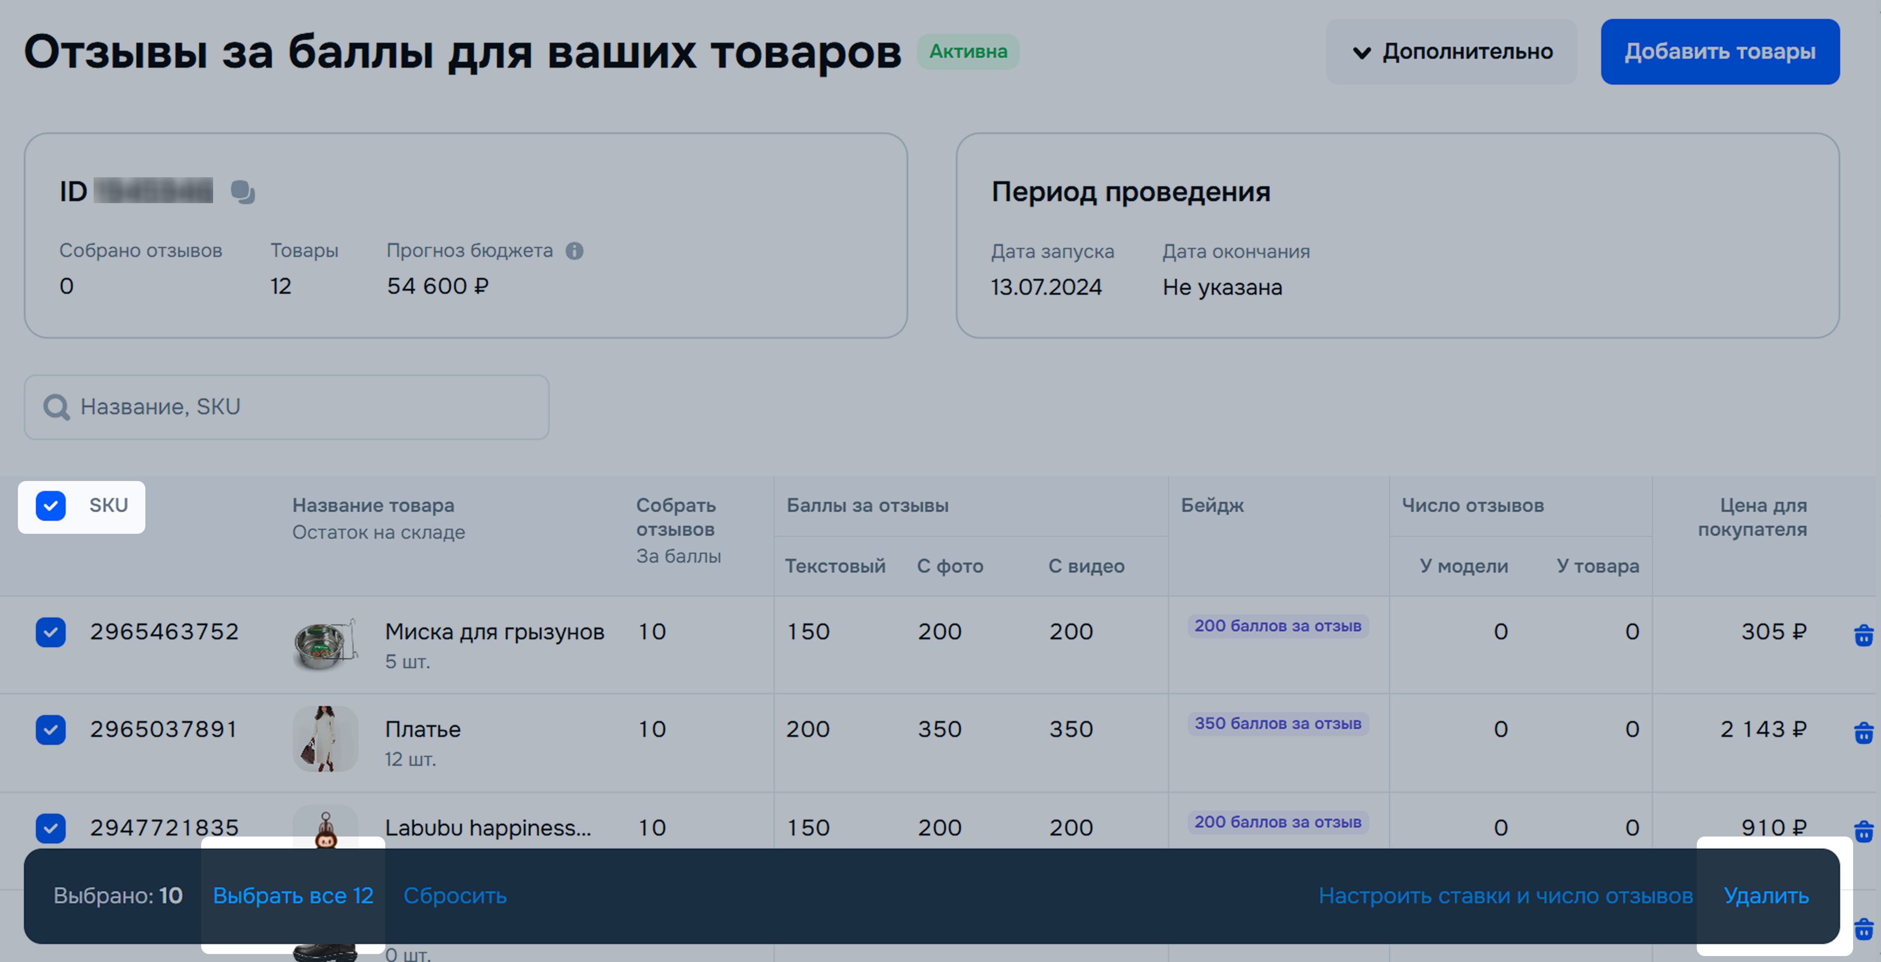Screen dimensions: 1881x962
Task: Open Платье product thumbnail
Action: coord(326,739)
